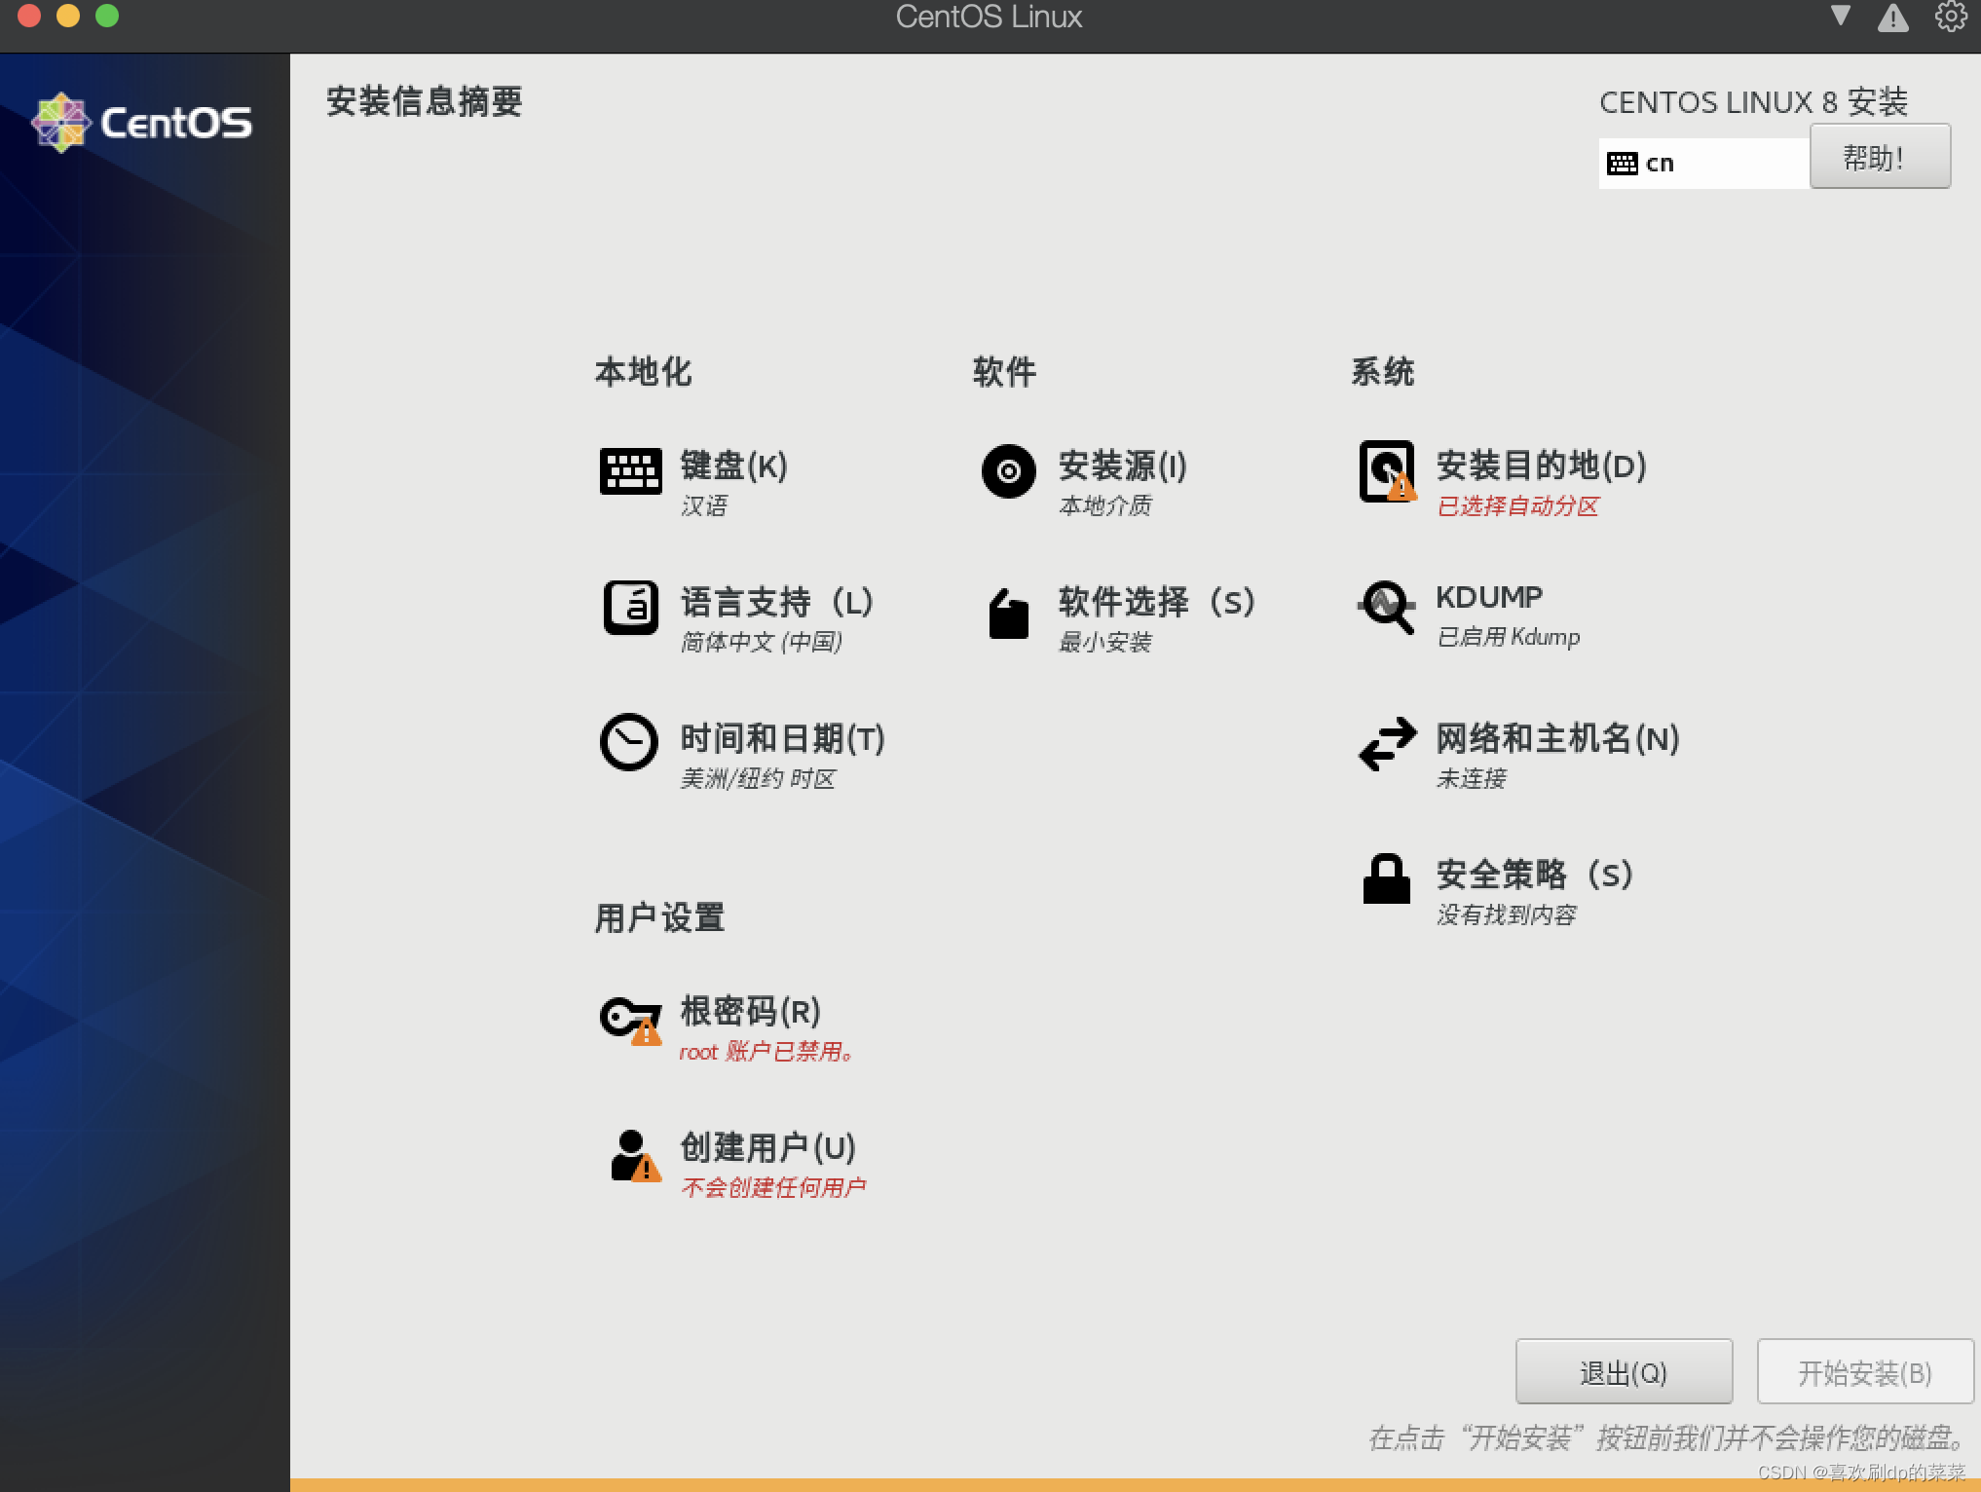Click the 帮助! help button
The image size is (1981, 1492).
pos(1880,156)
